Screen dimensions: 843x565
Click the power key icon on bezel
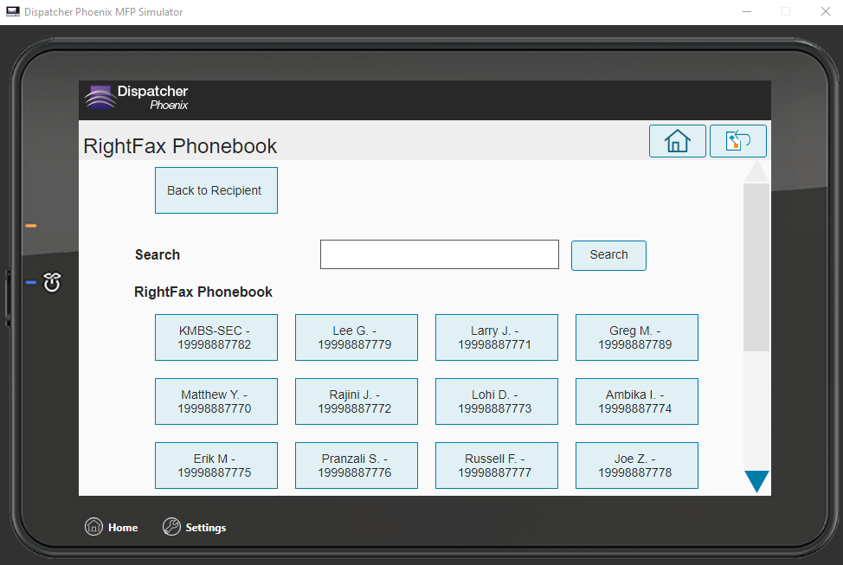point(52,282)
